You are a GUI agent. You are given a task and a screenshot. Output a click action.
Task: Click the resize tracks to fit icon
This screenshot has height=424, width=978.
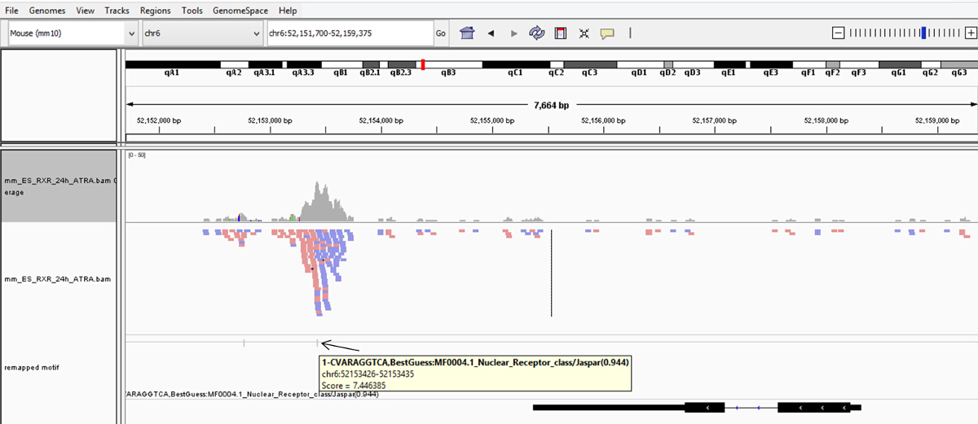(584, 33)
